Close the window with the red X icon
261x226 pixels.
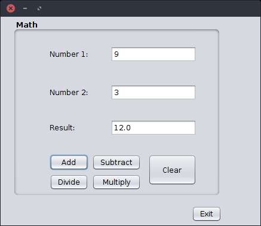tap(11, 8)
